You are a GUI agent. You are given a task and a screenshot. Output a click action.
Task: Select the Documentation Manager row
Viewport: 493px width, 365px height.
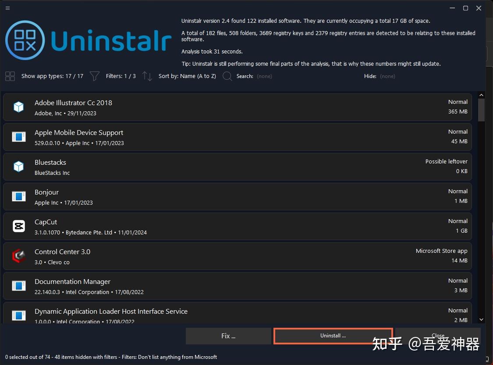(x=238, y=286)
